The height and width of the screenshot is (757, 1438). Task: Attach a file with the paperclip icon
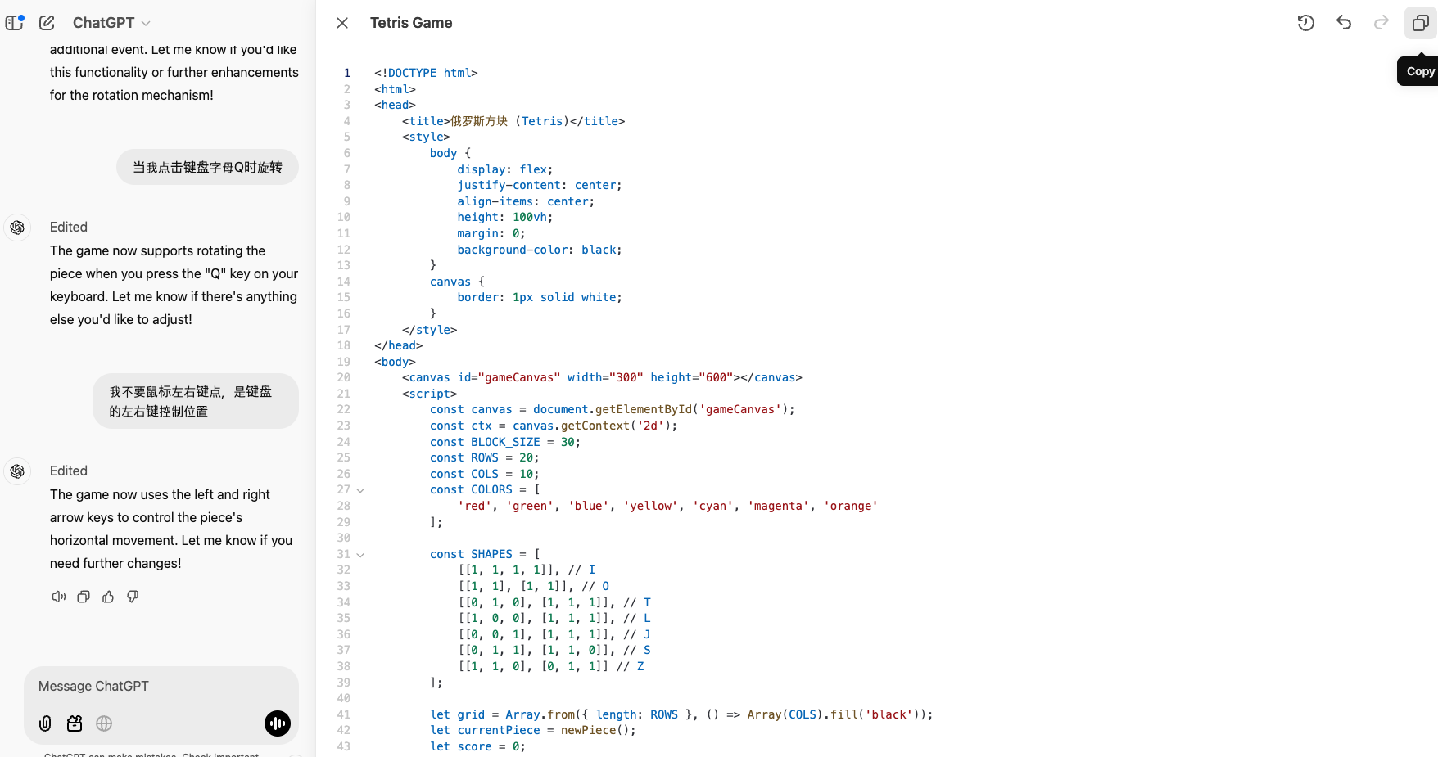tap(46, 723)
